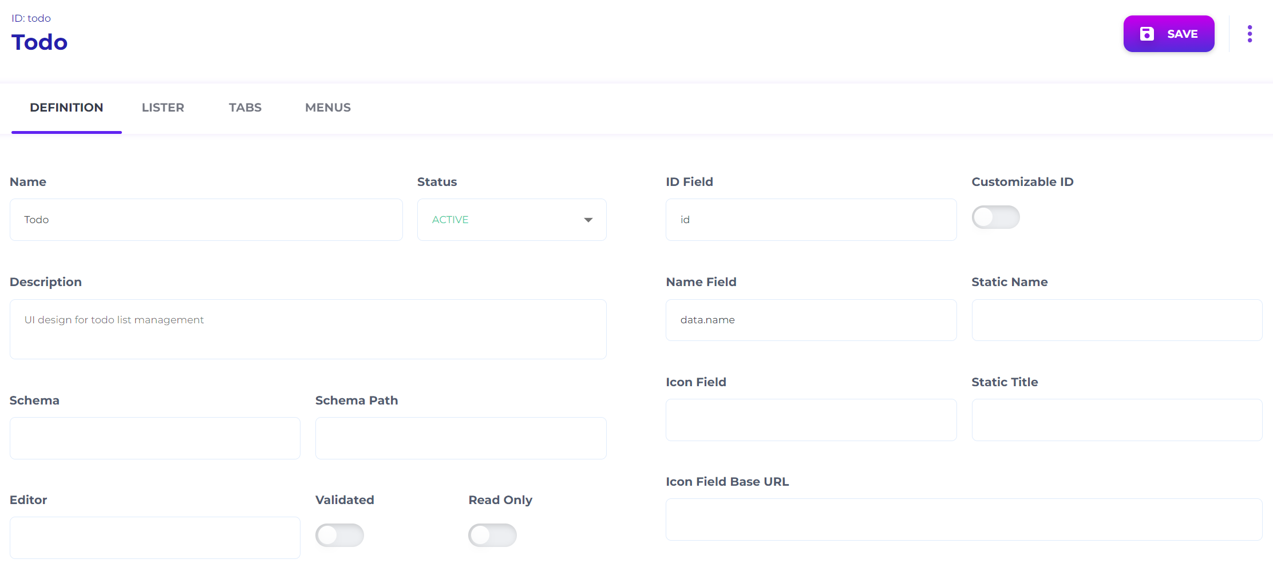1273x571 pixels.
Task: Click into the Name input field
Action: pyautogui.click(x=206, y=220)
